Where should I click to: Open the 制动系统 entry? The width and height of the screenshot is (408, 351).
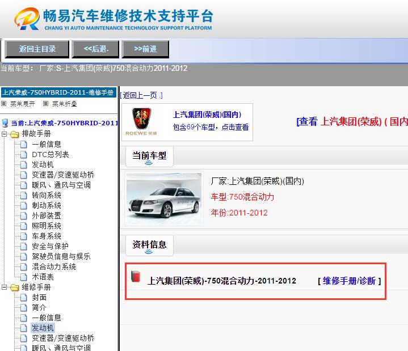coord(47,205)
